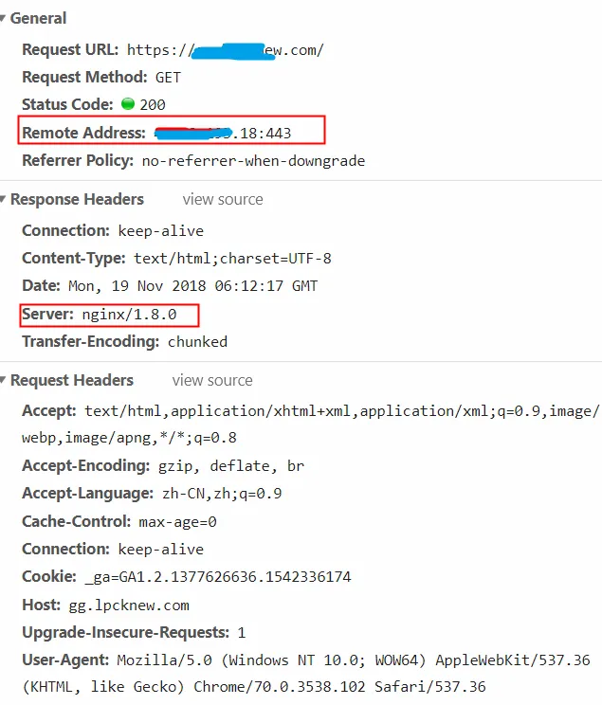
Task: Click the green status code indicator dot
Action: point(128,104)
